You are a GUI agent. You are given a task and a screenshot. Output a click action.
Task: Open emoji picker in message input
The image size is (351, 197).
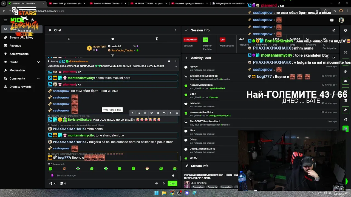coord(173,176)
